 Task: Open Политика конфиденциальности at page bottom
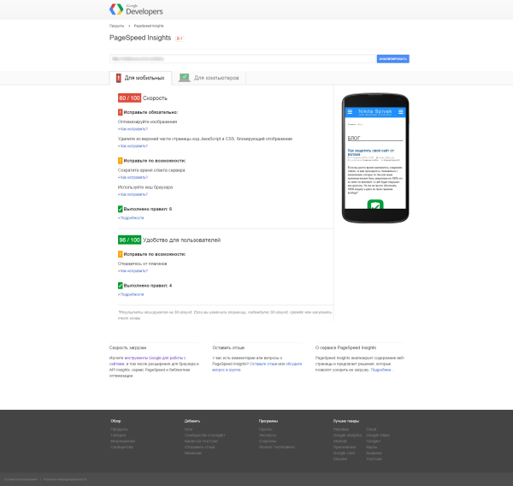tap(65, 479)
